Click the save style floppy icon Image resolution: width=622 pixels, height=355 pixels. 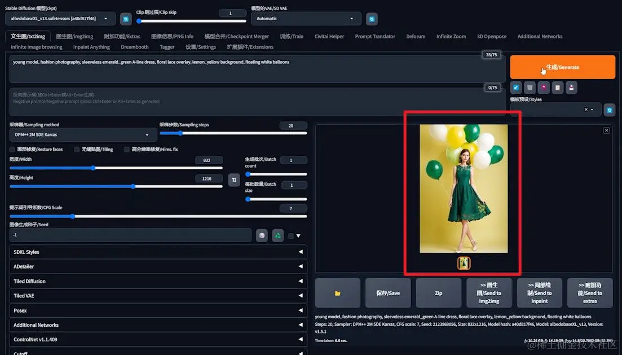click(571, 87)
